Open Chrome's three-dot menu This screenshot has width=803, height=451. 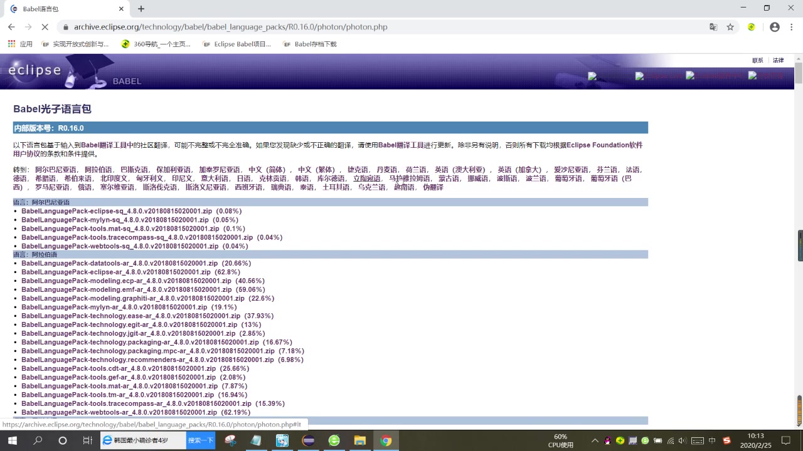point(792,27)
